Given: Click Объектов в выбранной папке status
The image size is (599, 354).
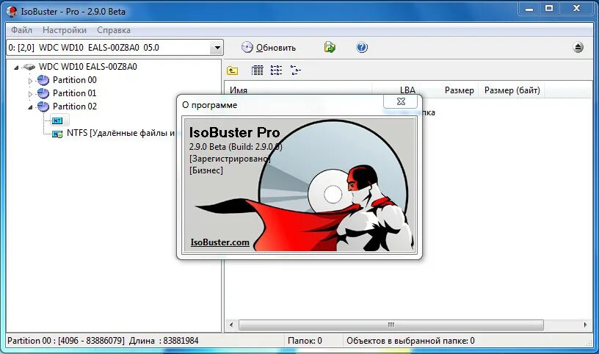Looking at the screenshot, I should click(x=410, y=341).
